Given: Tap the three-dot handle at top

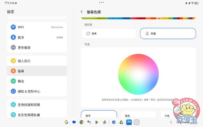Looking at the screenshot, I should point(101,2).
